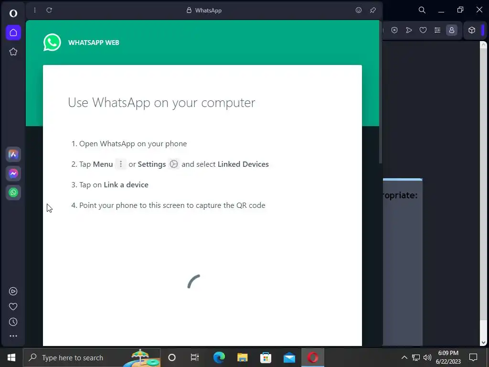Open the Pinboards heart in sidebar
This screenshot has height=367, width=489.
(x=13, y=306)
